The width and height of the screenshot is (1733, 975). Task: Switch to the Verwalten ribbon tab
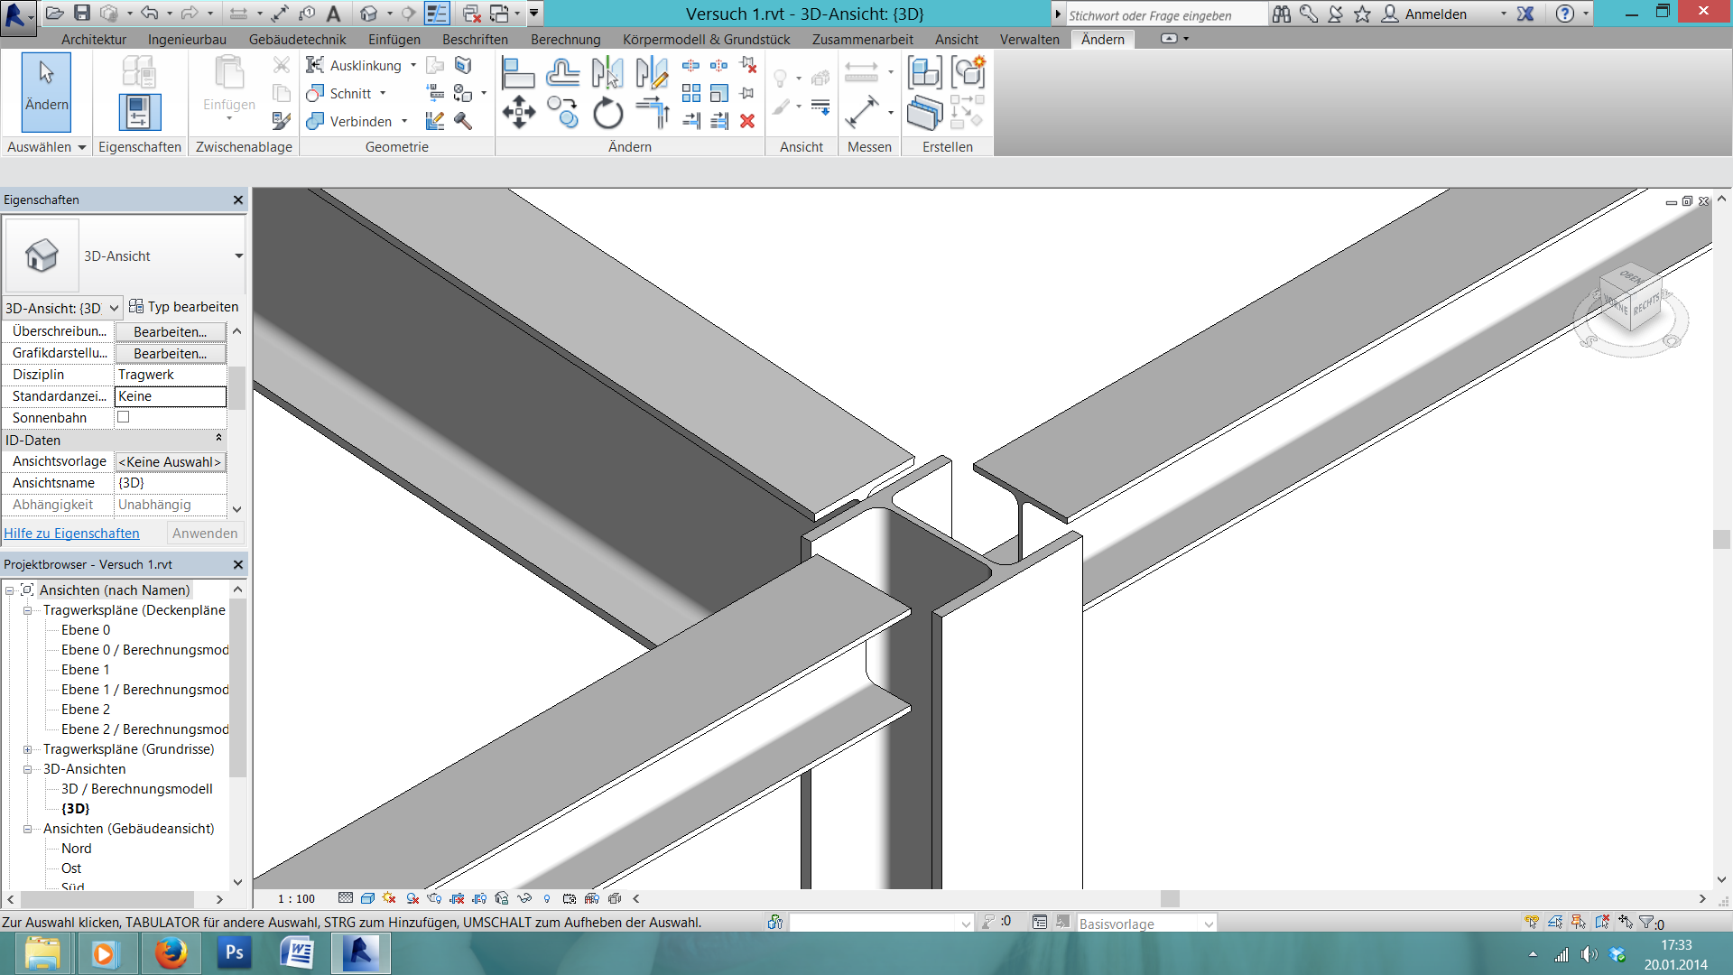(1029, 40)
